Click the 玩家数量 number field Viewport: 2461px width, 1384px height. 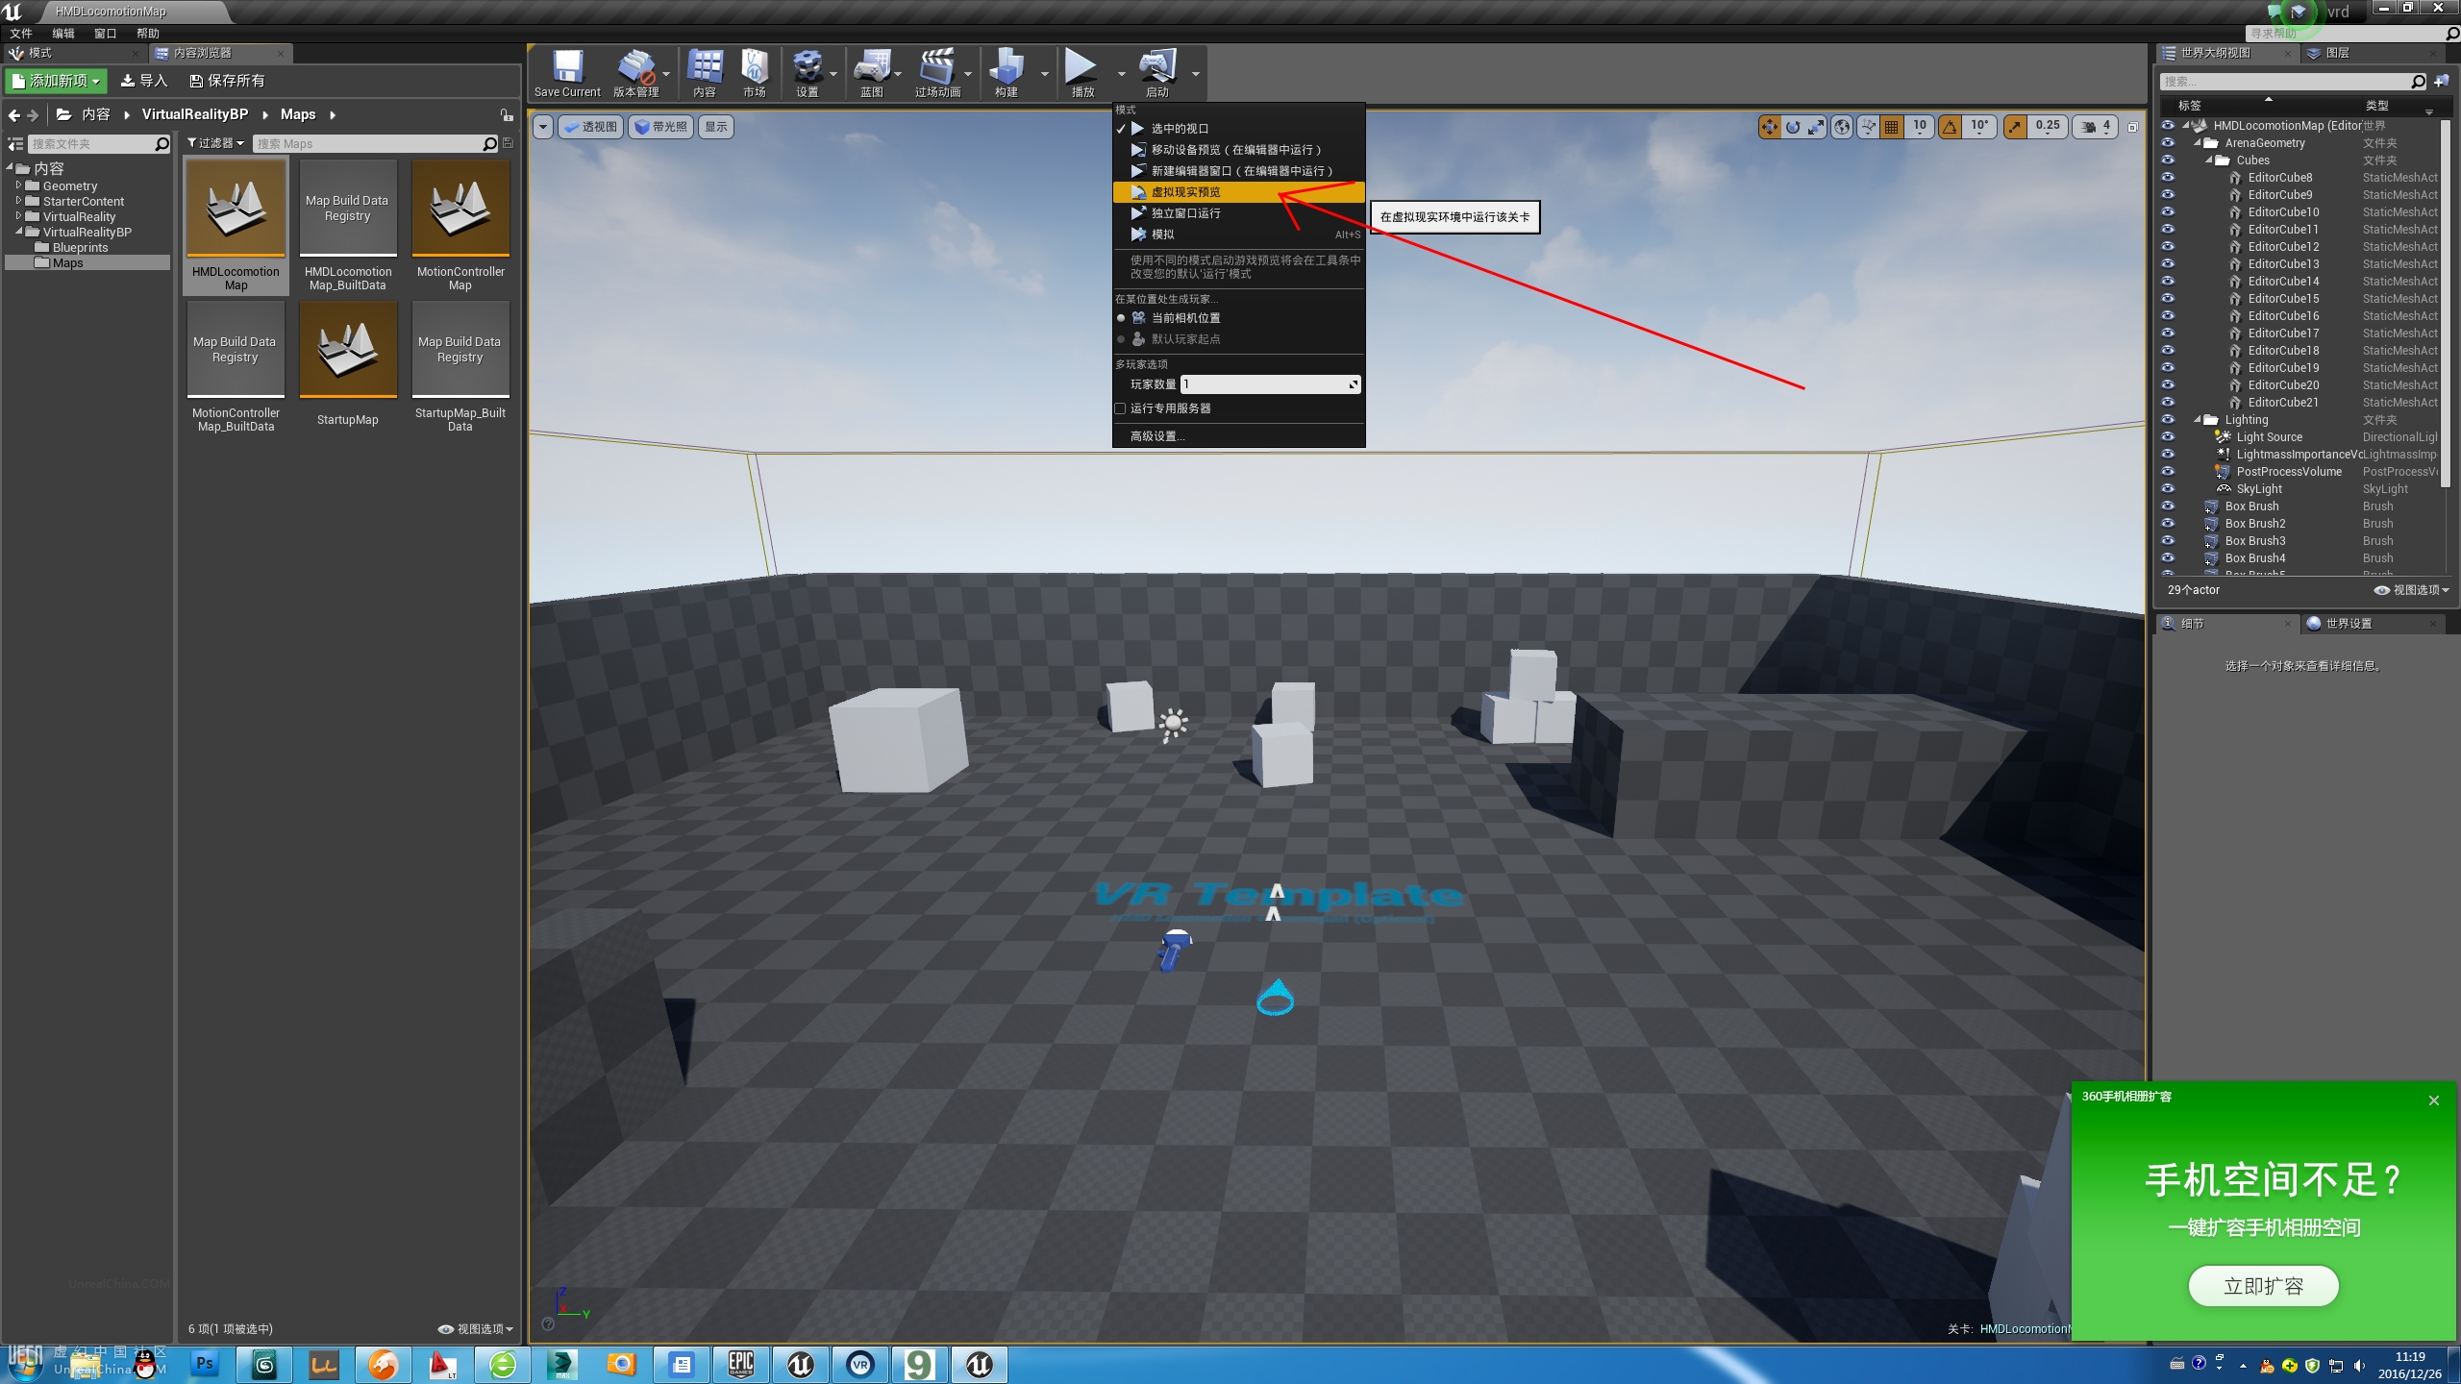1267,384
